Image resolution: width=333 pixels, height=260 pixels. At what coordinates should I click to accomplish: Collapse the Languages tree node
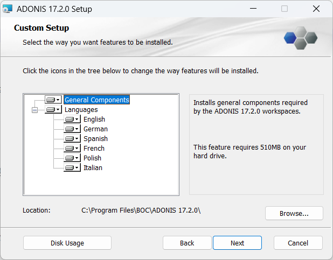[34, 110]
